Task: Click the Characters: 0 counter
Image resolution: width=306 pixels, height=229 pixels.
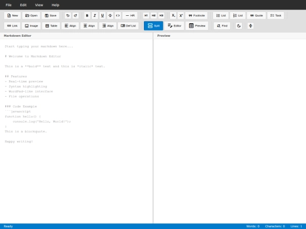Action: point(275,226)
